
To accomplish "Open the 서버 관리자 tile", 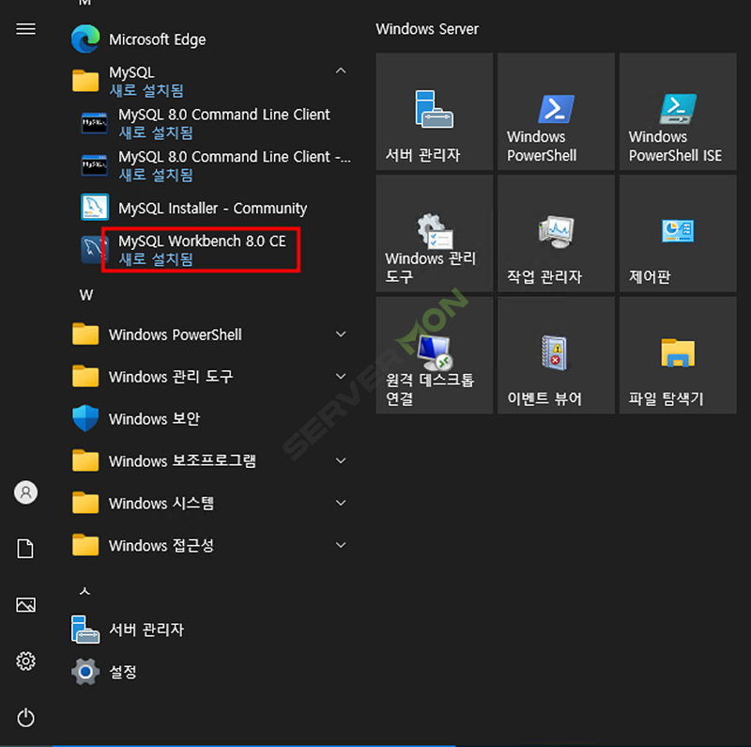I will click(x=435, y=111).
